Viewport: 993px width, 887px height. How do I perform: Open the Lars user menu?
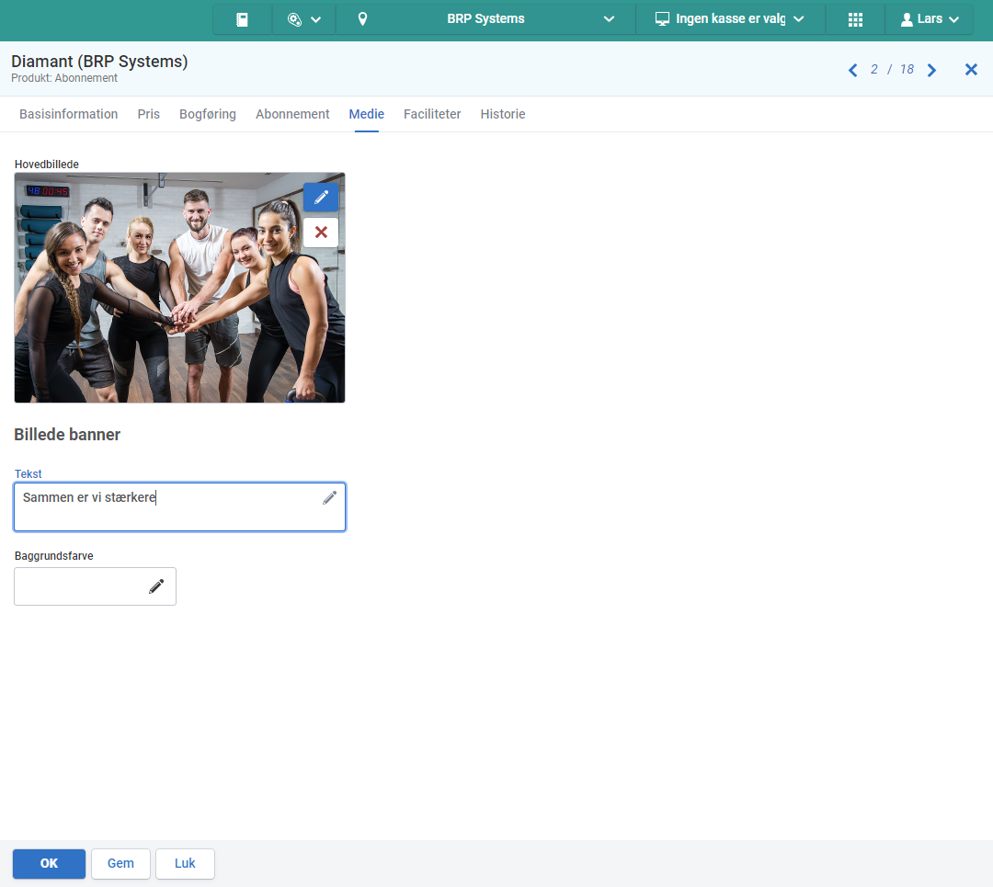pyautogui.click(x=929, y=19)
